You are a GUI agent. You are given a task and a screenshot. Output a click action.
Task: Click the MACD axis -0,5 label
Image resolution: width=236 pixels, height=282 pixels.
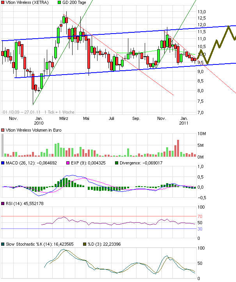click(202, 198)
